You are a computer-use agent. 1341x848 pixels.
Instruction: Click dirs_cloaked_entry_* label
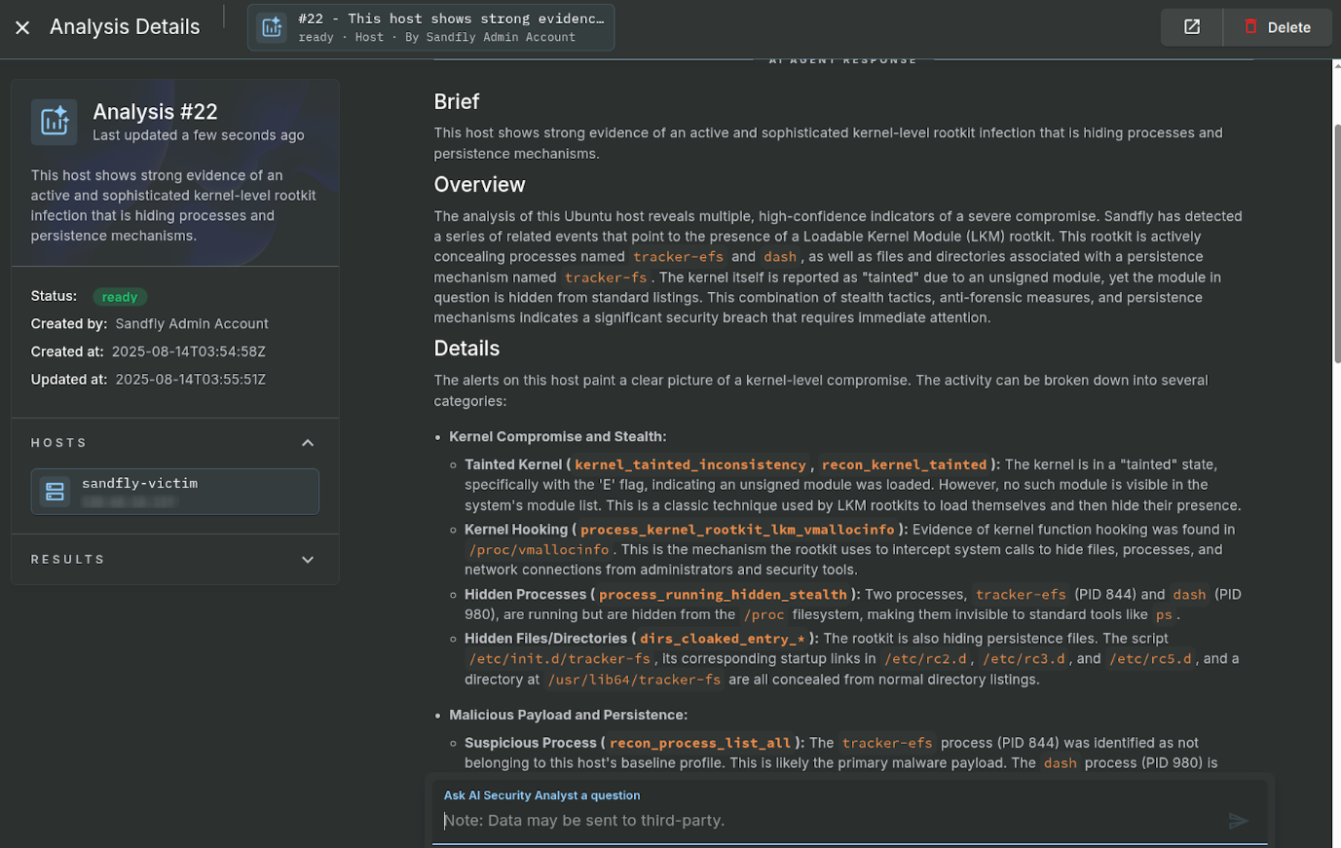pos(723,639)
